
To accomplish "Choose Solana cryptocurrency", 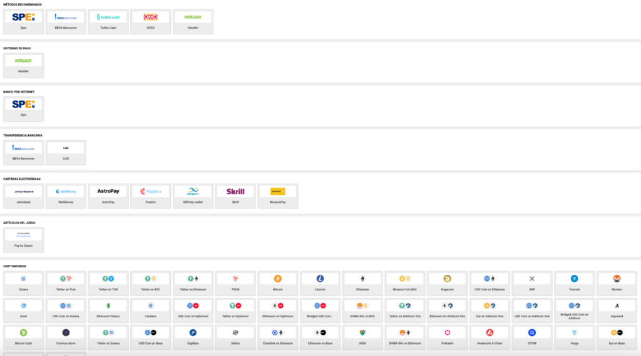I will coord(23,284).
